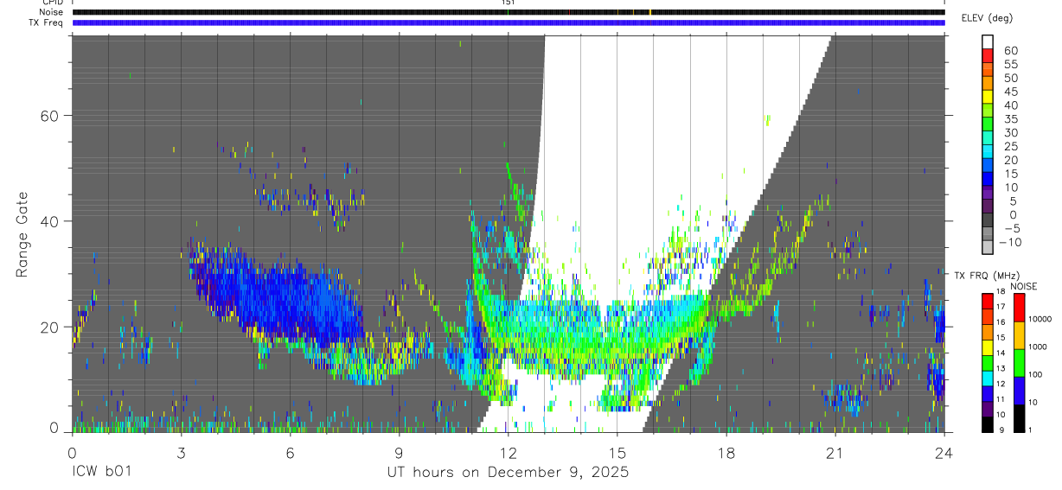The height and width of the screenshot is (490, 1062).
Task: Click the x-axis tick label '18'
Action: point(726,454)
